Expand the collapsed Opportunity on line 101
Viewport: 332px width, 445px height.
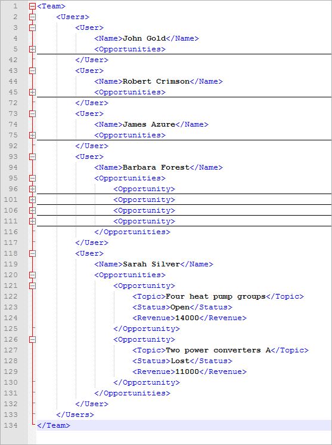point(33,200)
